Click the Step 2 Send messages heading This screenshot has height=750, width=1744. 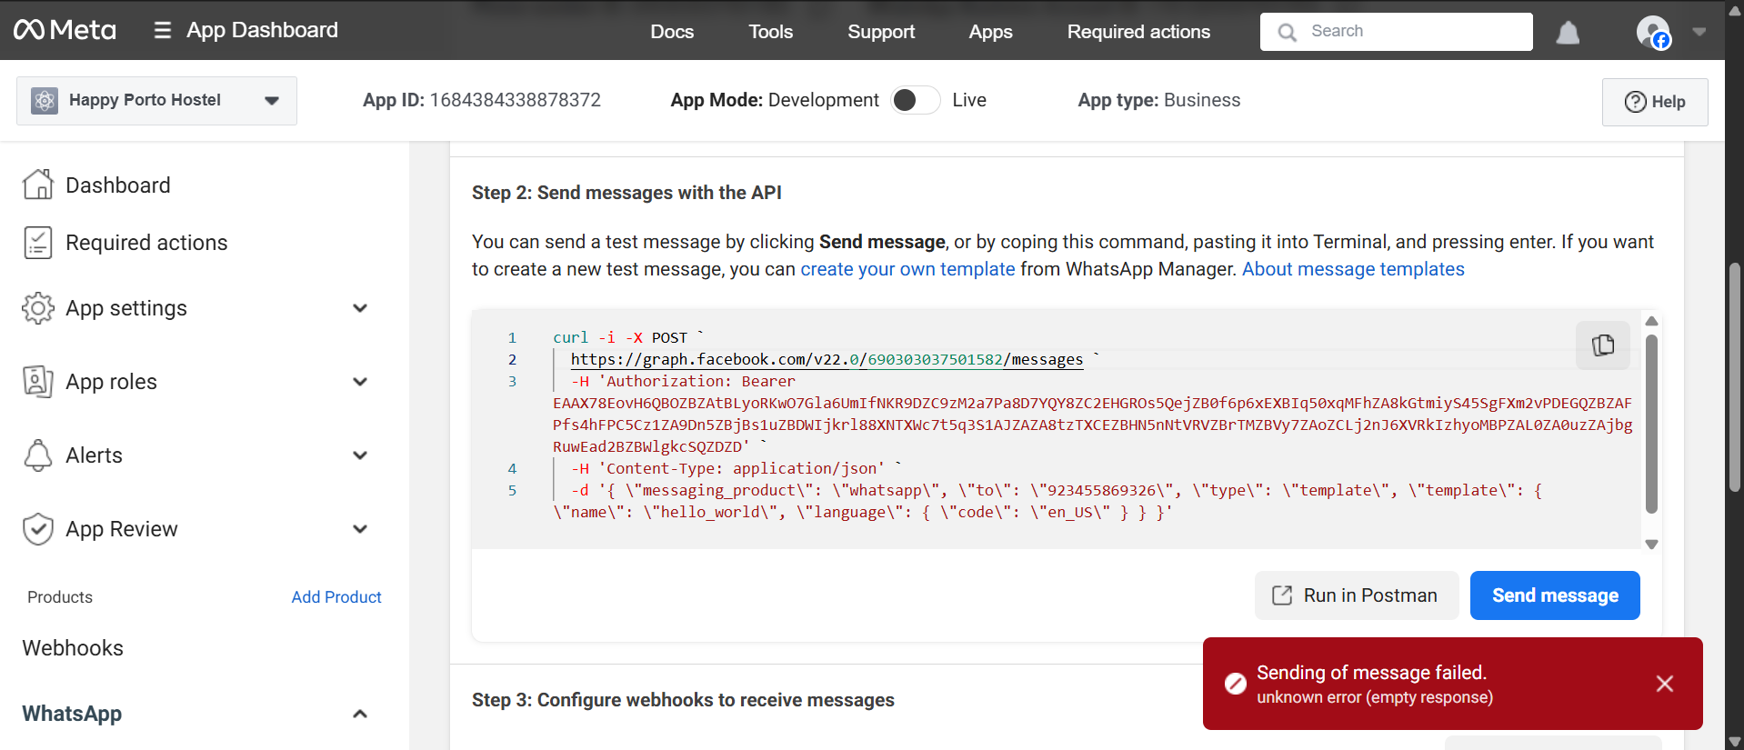(626, 193)
